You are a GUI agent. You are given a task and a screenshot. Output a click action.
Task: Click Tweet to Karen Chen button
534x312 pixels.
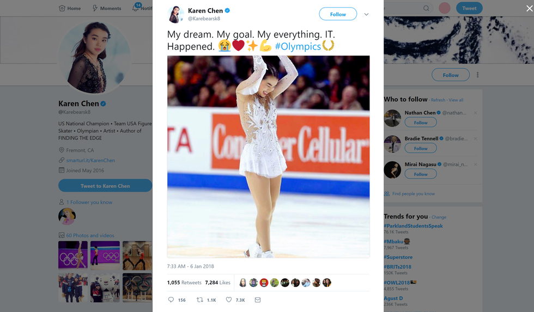[x=105, y=186]
